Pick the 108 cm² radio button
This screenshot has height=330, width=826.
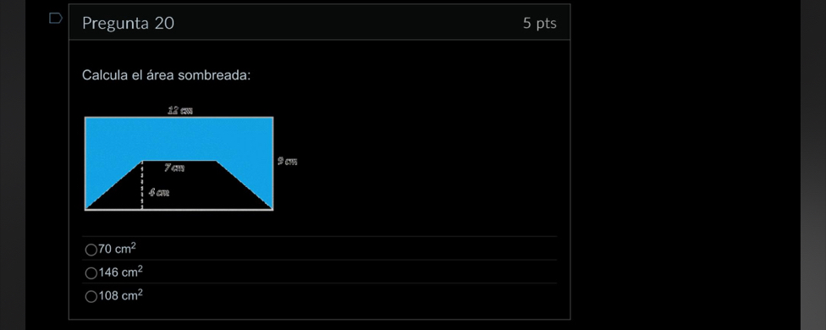(91, 297)
